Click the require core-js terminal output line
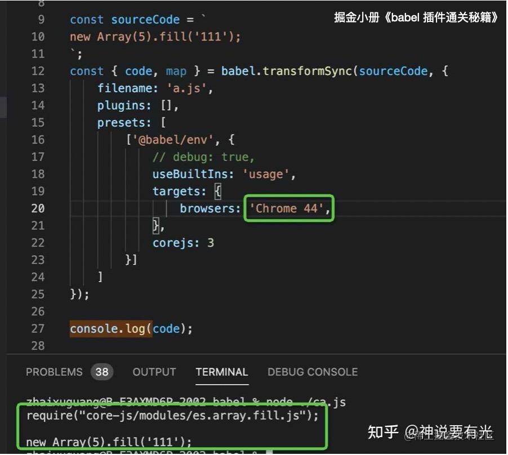This screenshot has height=455, width=508. point(172,415)
